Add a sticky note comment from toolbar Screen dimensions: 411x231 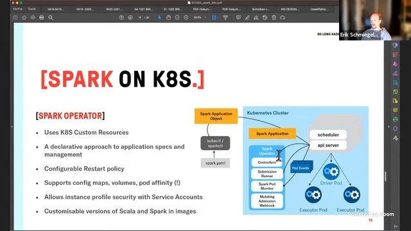pyautogui.click(x=238, y=17)
